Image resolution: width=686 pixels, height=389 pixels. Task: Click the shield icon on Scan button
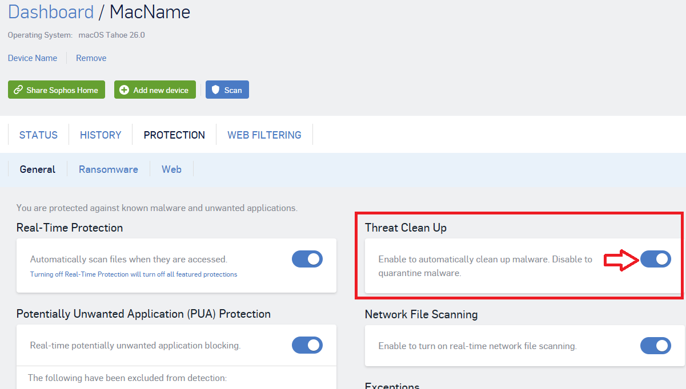[215, 90]
